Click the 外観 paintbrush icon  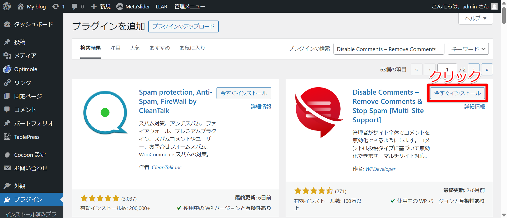pos(7,186)
